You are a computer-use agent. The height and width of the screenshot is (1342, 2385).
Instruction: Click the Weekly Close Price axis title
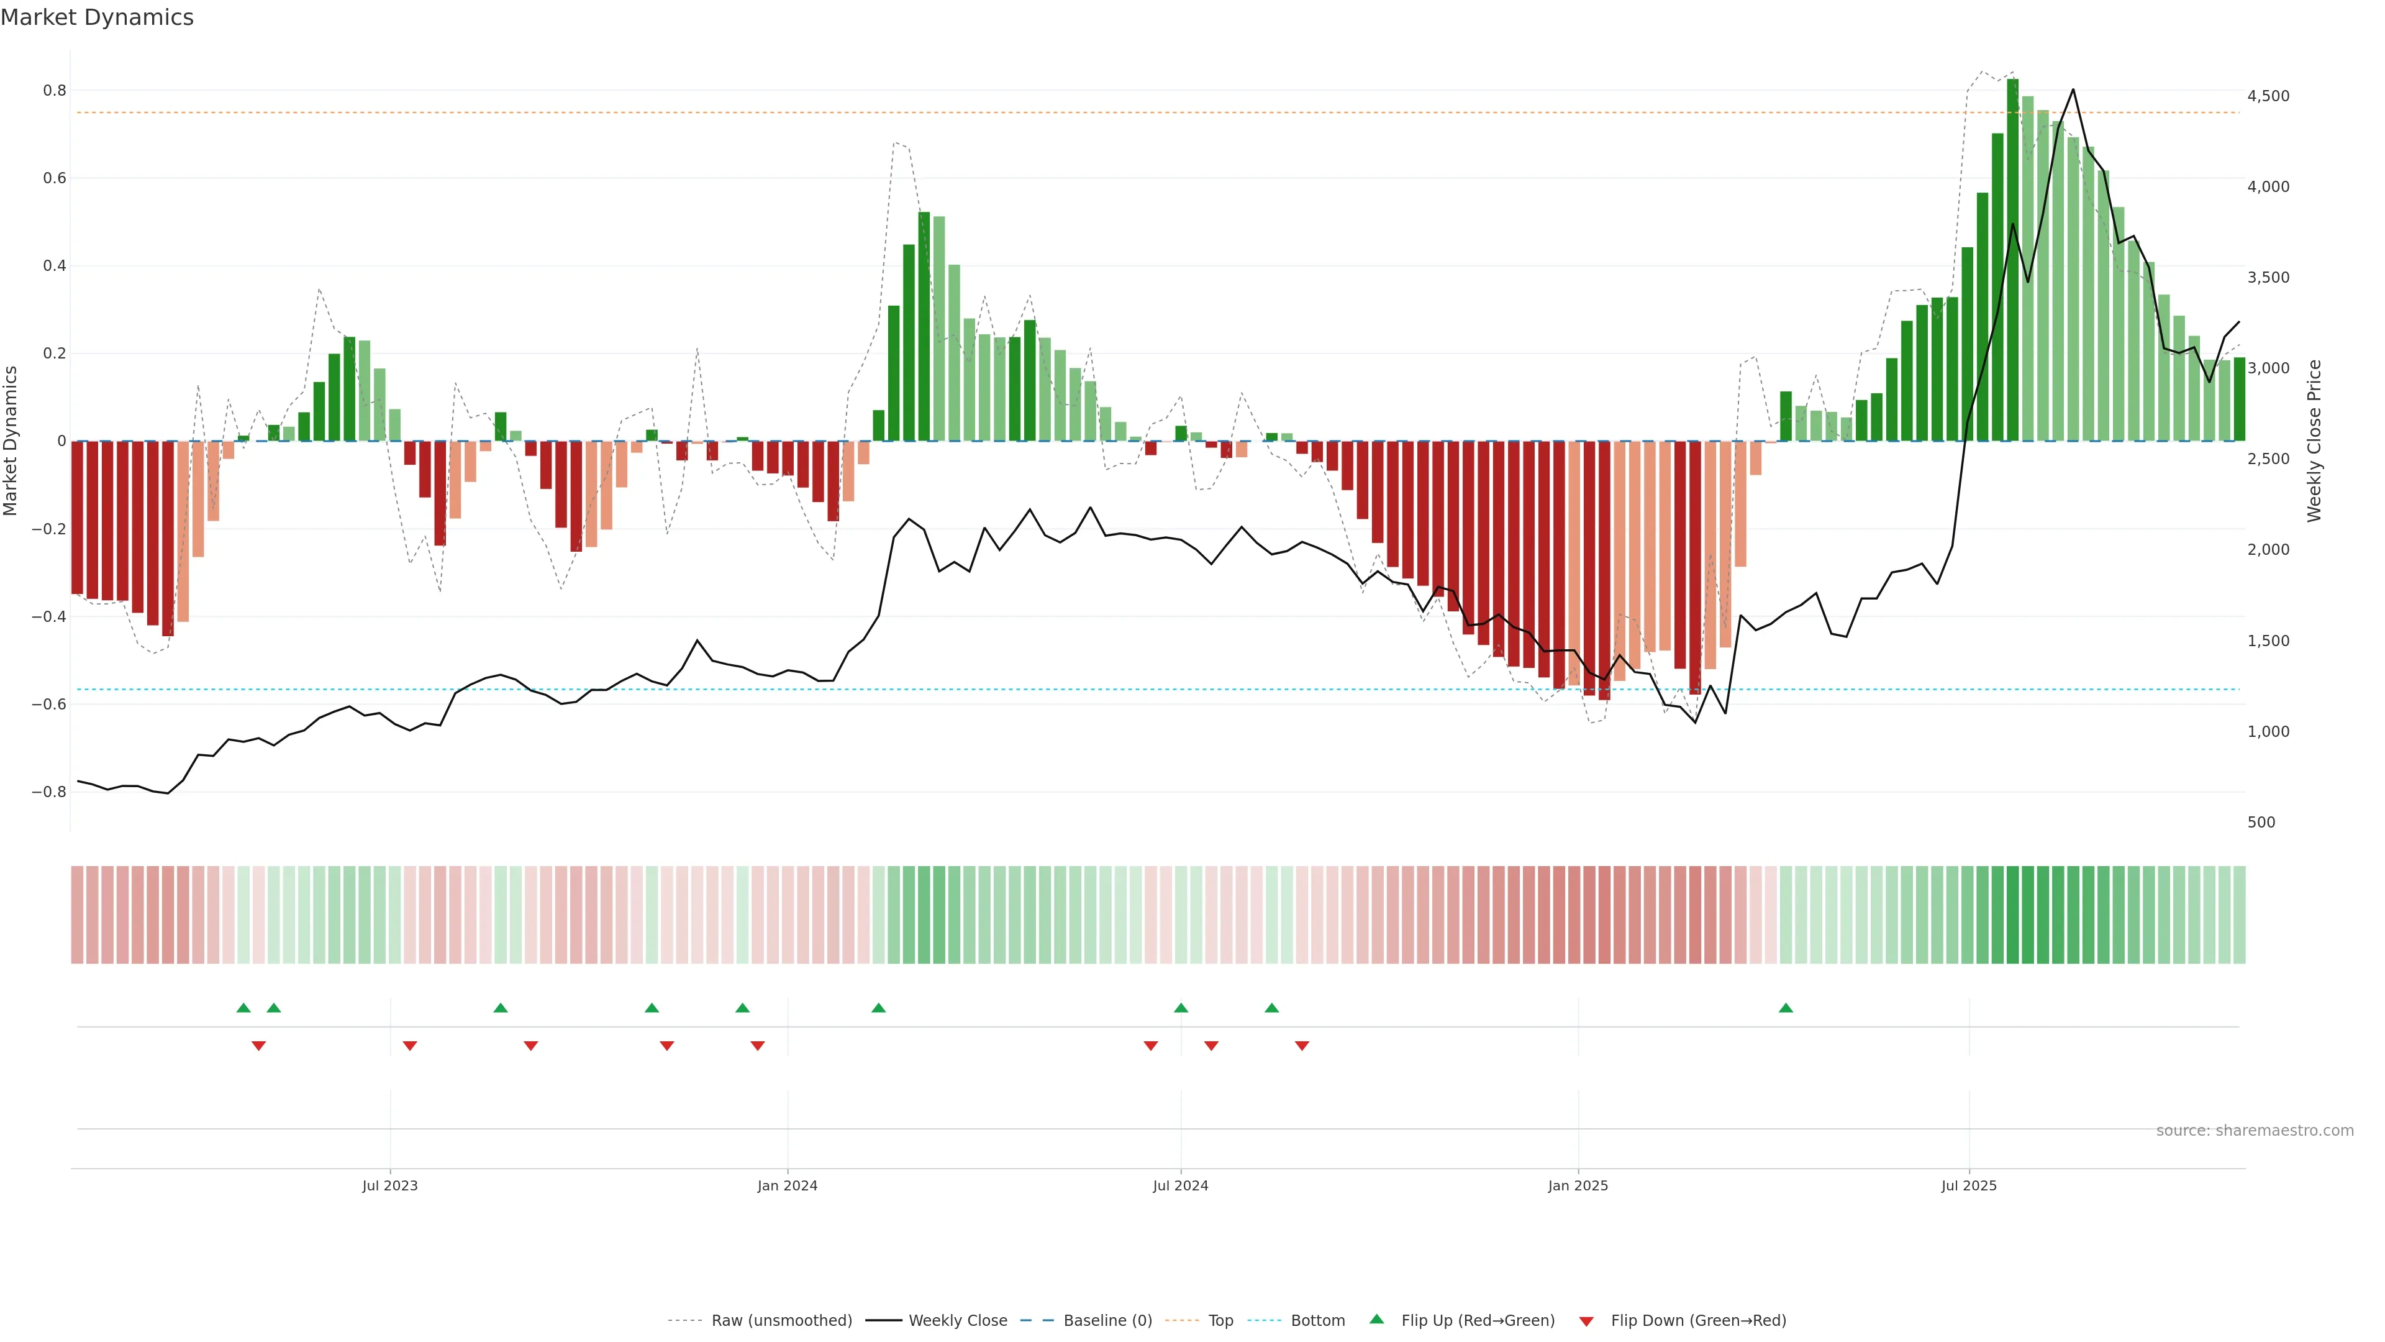[2314, 441]
